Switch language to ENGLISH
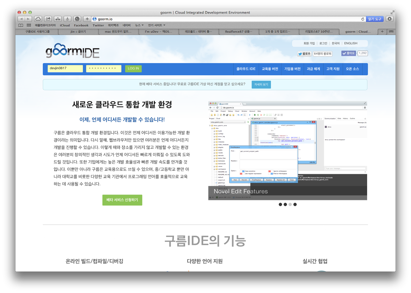Image resolution: width=411 pixels, height=293 pixels. [x=351, y=44]
